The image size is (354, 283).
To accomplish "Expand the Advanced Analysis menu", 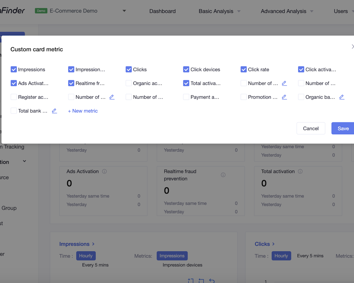I will (287, 11).
